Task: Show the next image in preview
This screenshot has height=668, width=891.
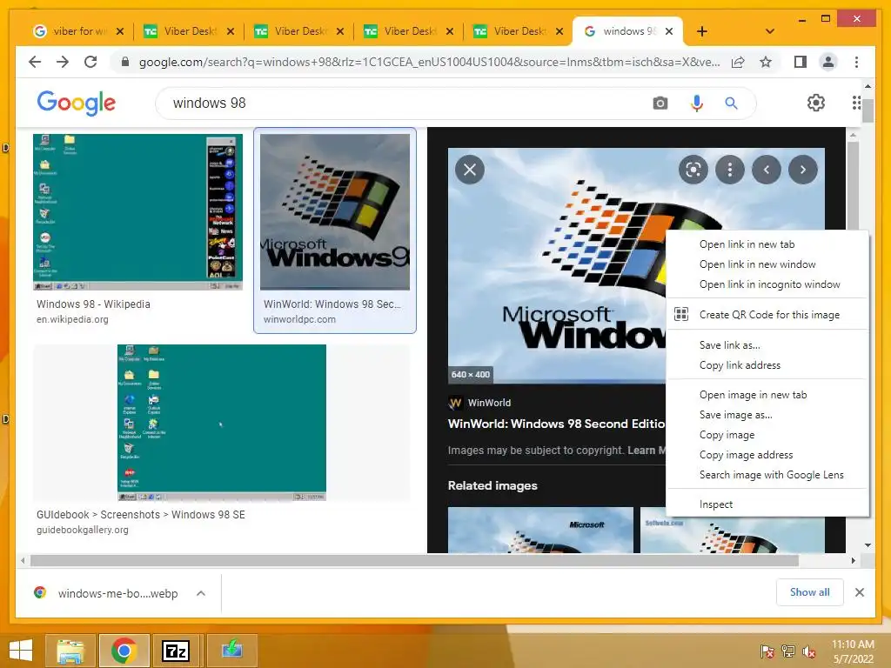Action: pyautogui.click(x=803, y=170)
